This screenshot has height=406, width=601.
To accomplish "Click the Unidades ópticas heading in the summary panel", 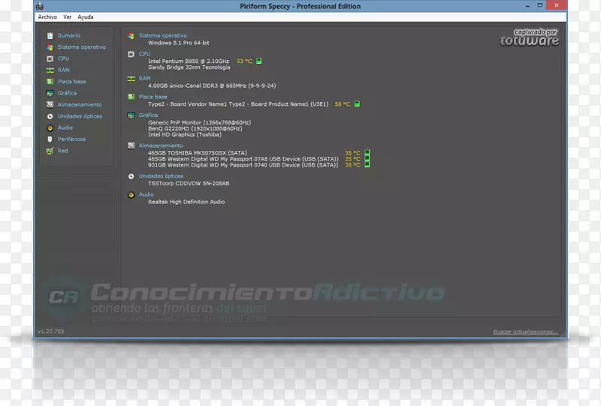I will pos(160,176).
